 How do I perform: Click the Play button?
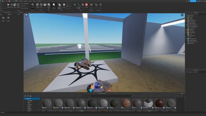coord(75,5)
